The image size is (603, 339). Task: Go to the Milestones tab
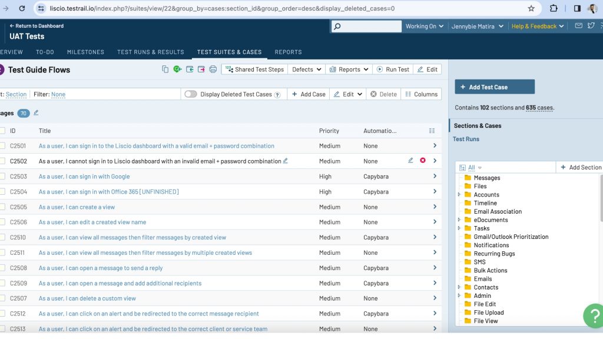coord(85,52)
